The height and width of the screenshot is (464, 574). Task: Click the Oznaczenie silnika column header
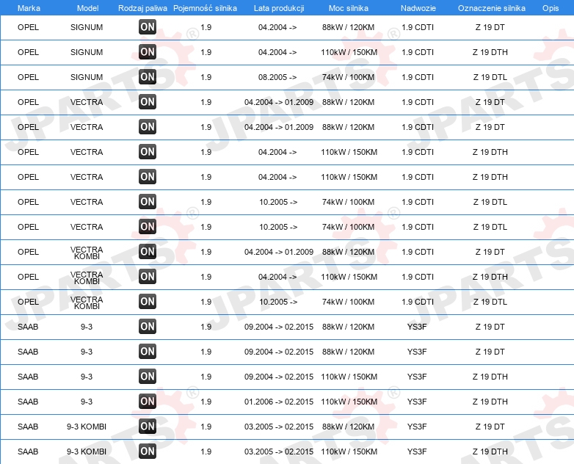click(492, 8)
